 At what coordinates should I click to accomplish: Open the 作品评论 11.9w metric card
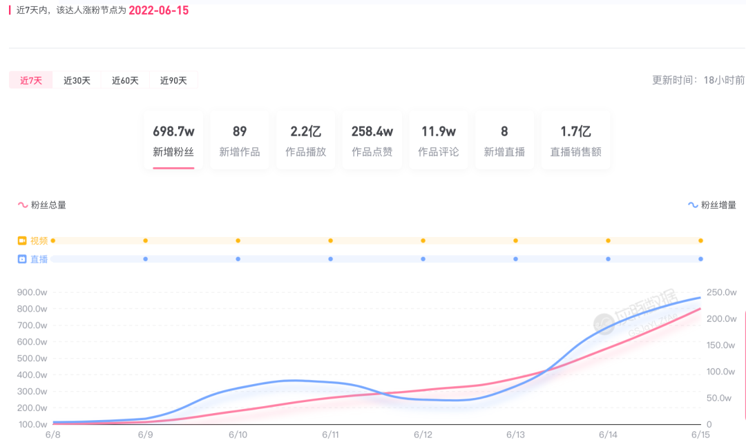438,140
